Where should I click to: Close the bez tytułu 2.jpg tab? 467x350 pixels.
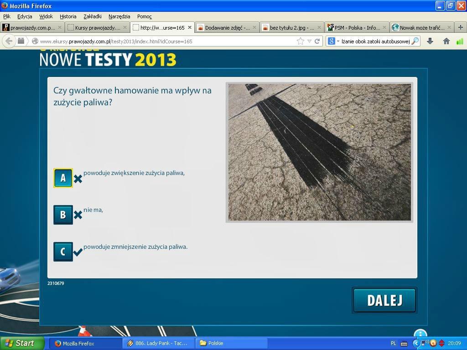click(x=319, y=27)
